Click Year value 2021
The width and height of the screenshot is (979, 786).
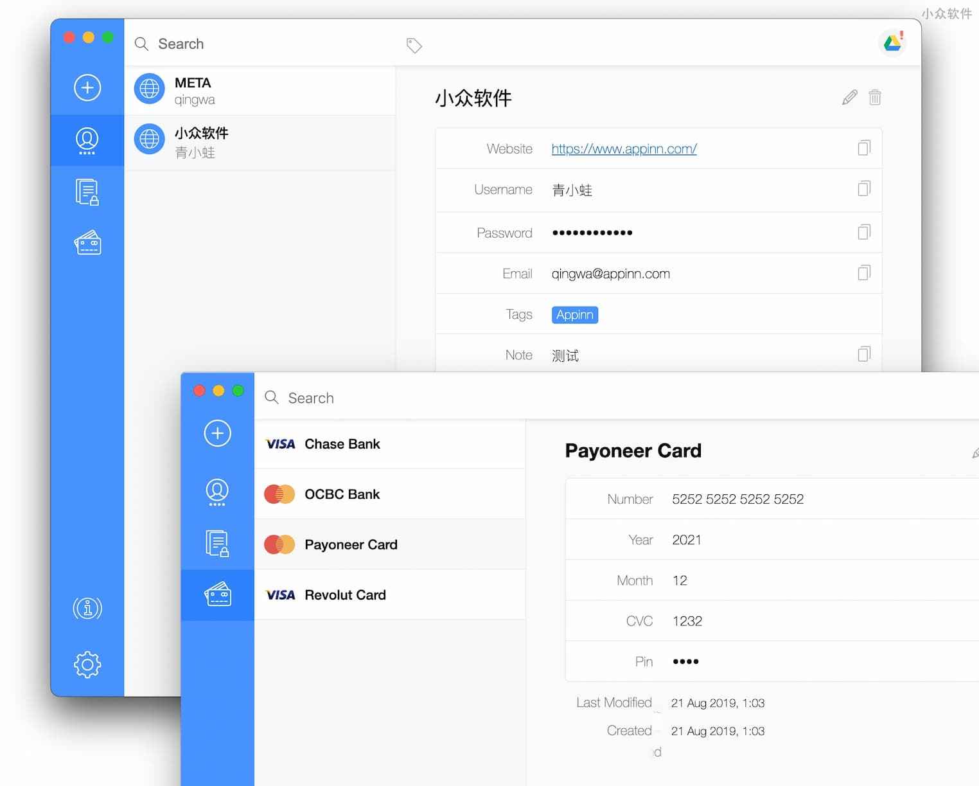[686, 540]
